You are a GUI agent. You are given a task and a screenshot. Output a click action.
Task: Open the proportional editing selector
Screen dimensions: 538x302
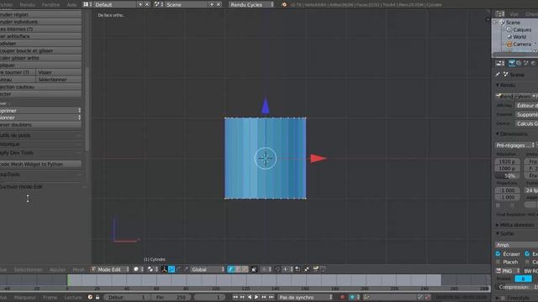(266, 269)
